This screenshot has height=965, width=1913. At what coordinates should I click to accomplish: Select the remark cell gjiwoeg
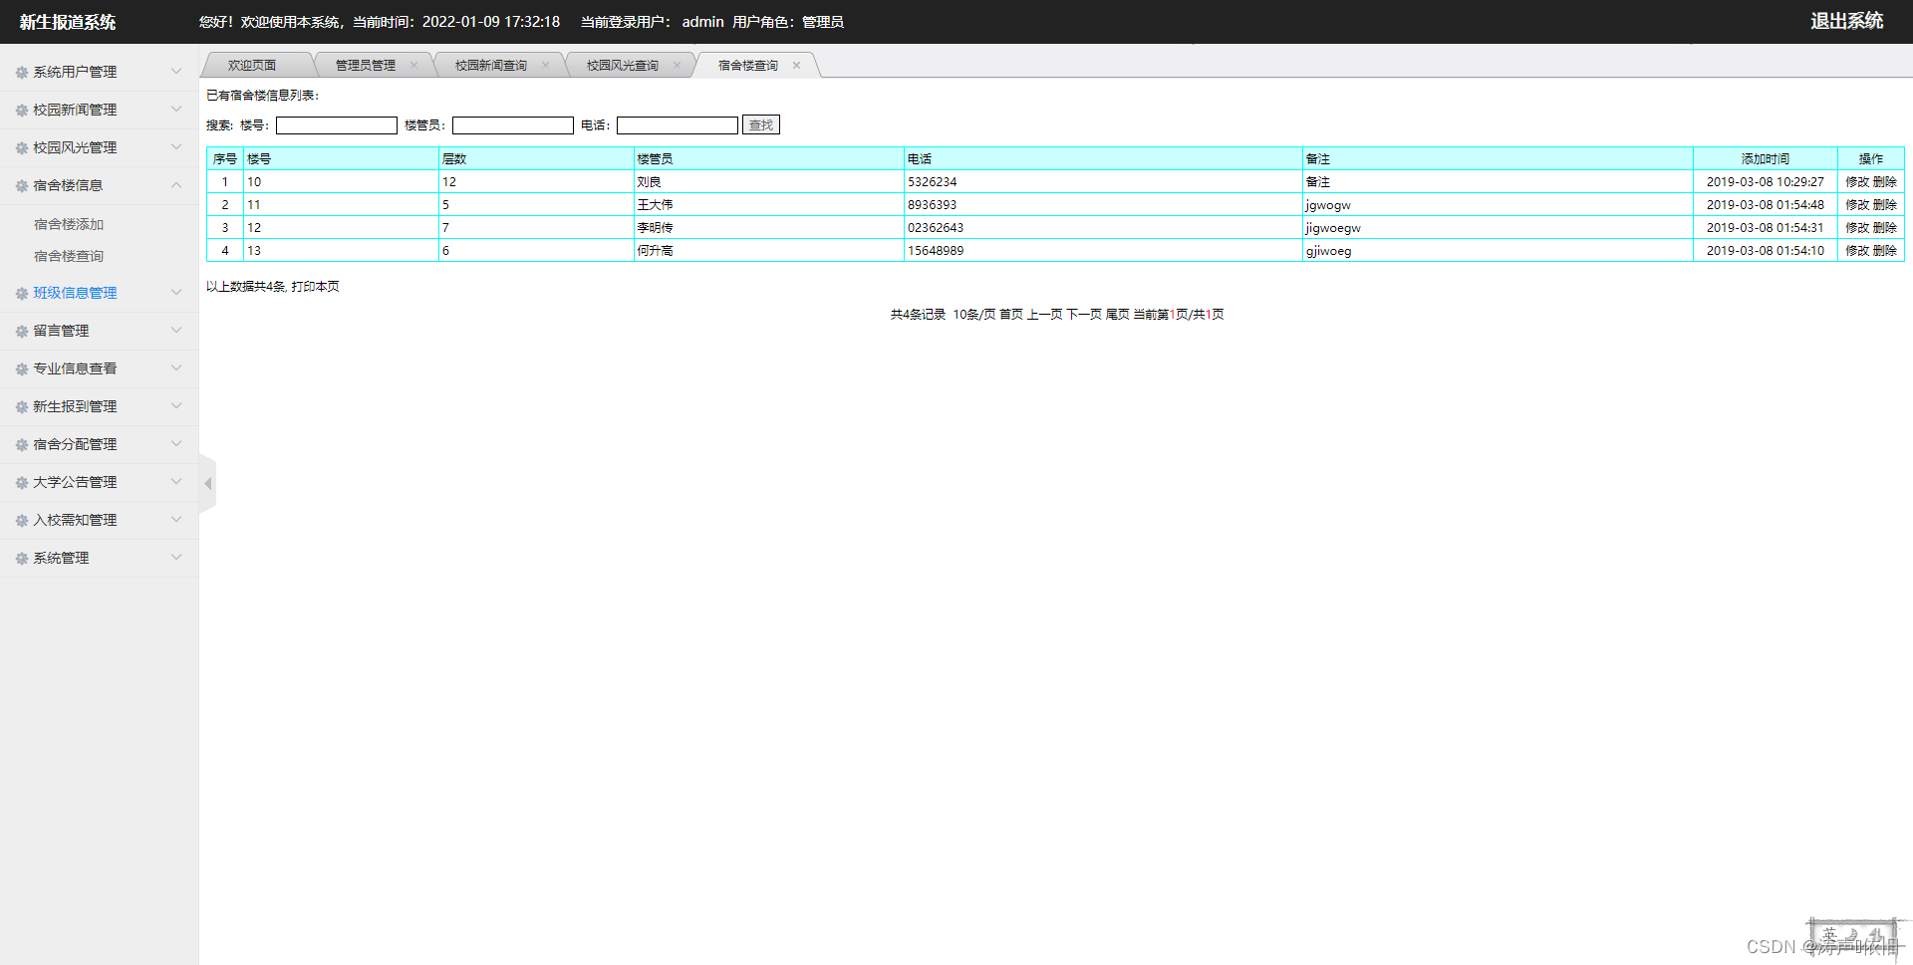1498,251
